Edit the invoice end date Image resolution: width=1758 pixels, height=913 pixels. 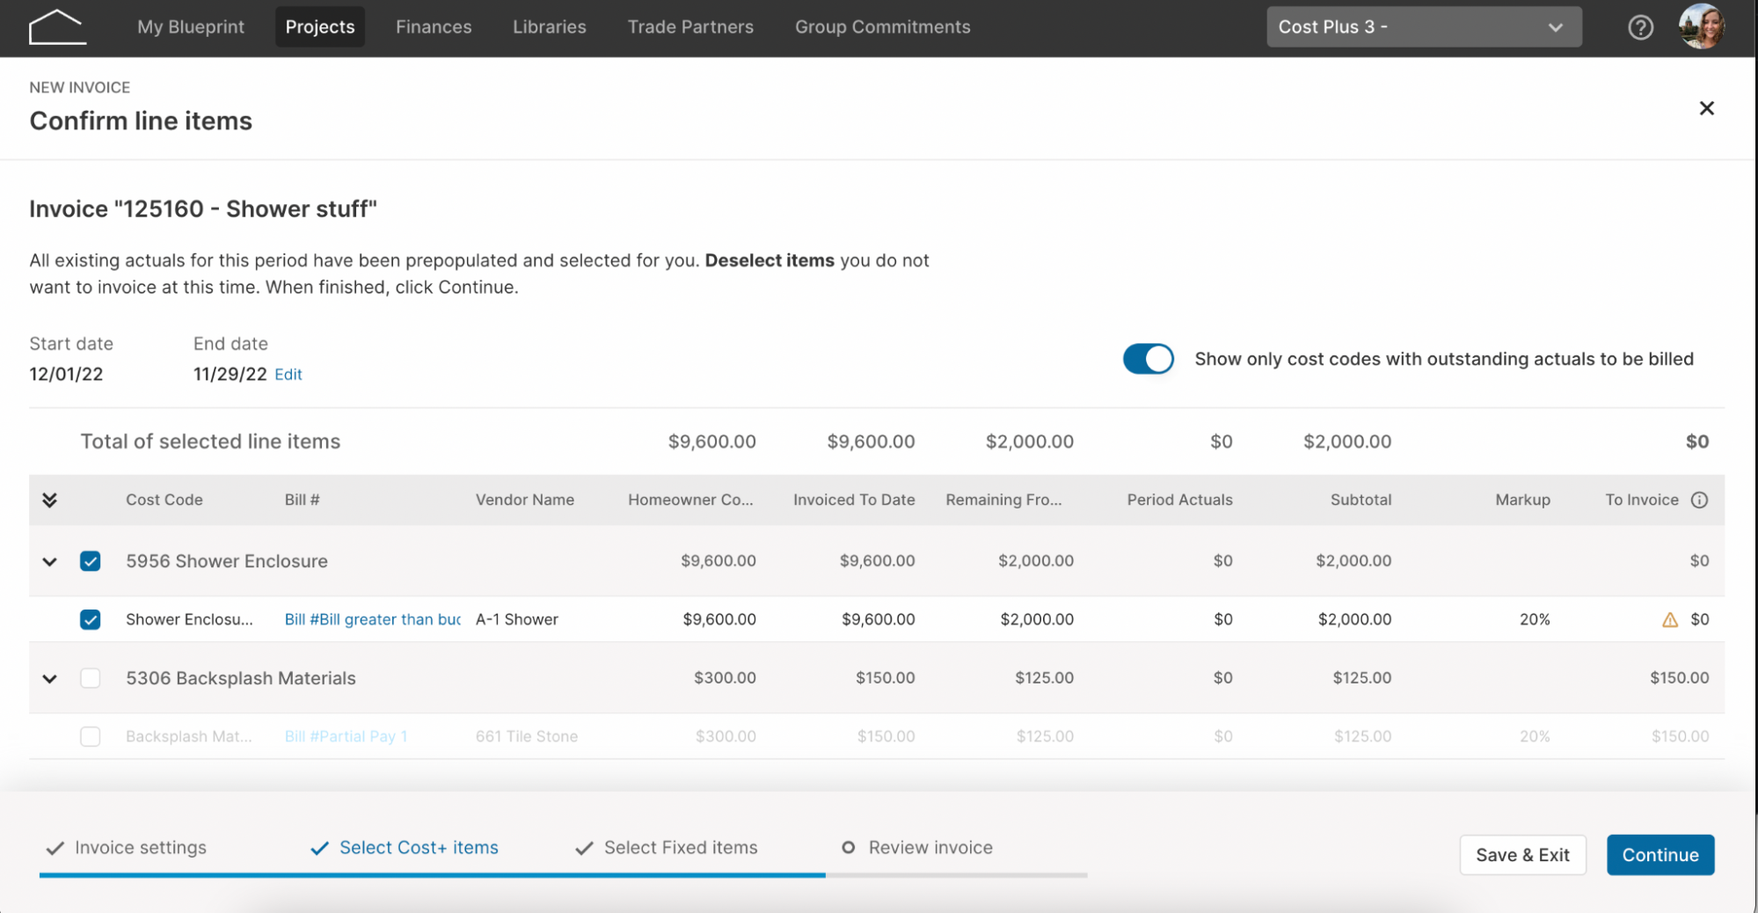point(288,375)
